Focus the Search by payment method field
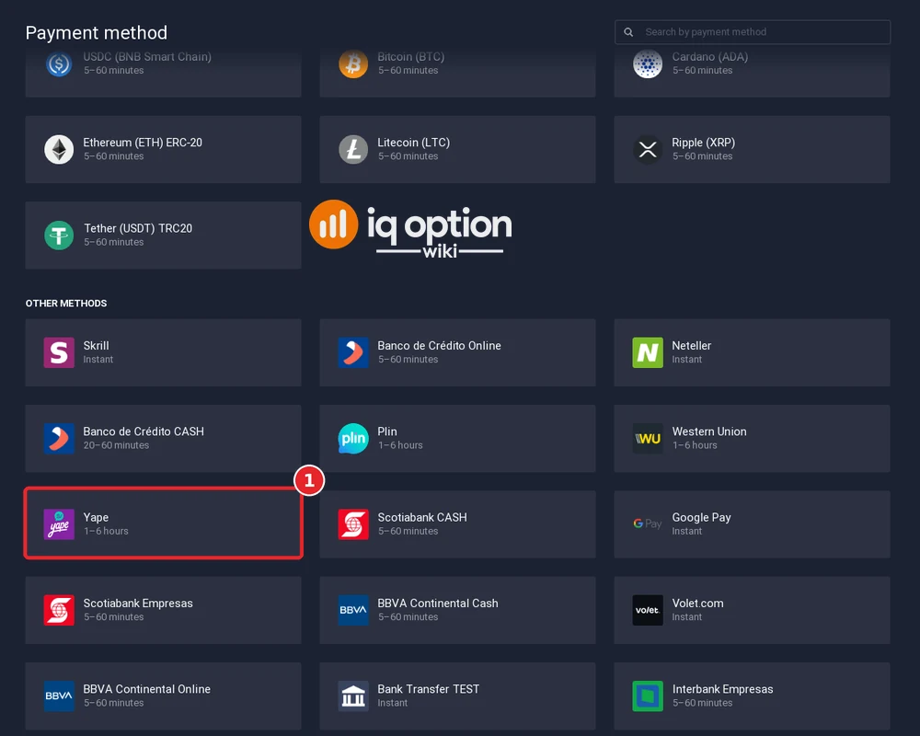This screenshot has height=736, width=920. click(x=753, y=32)
